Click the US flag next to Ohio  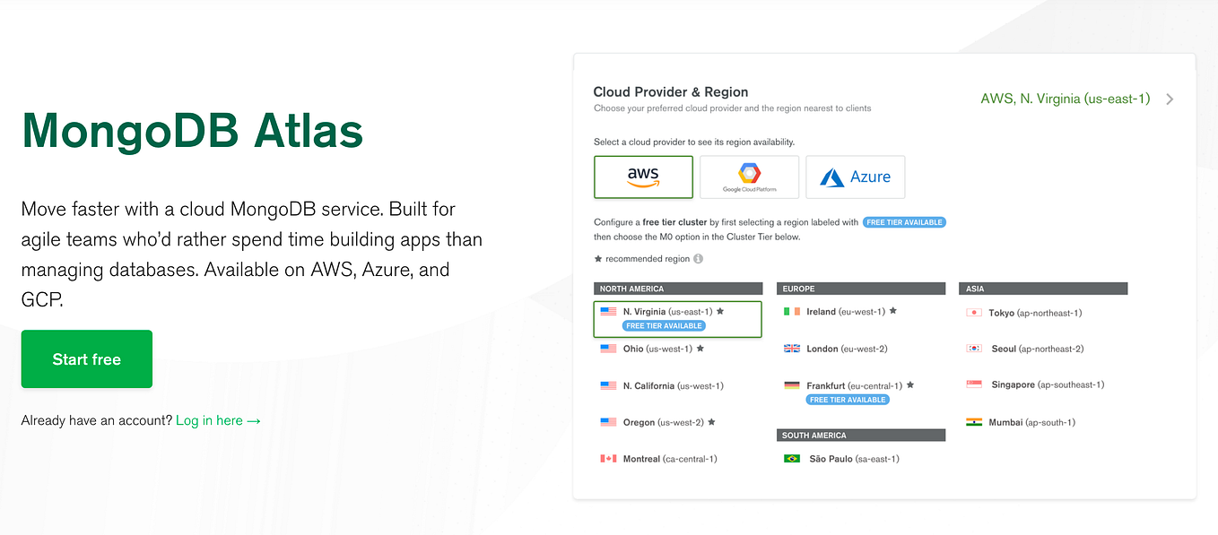pos(608,348)
